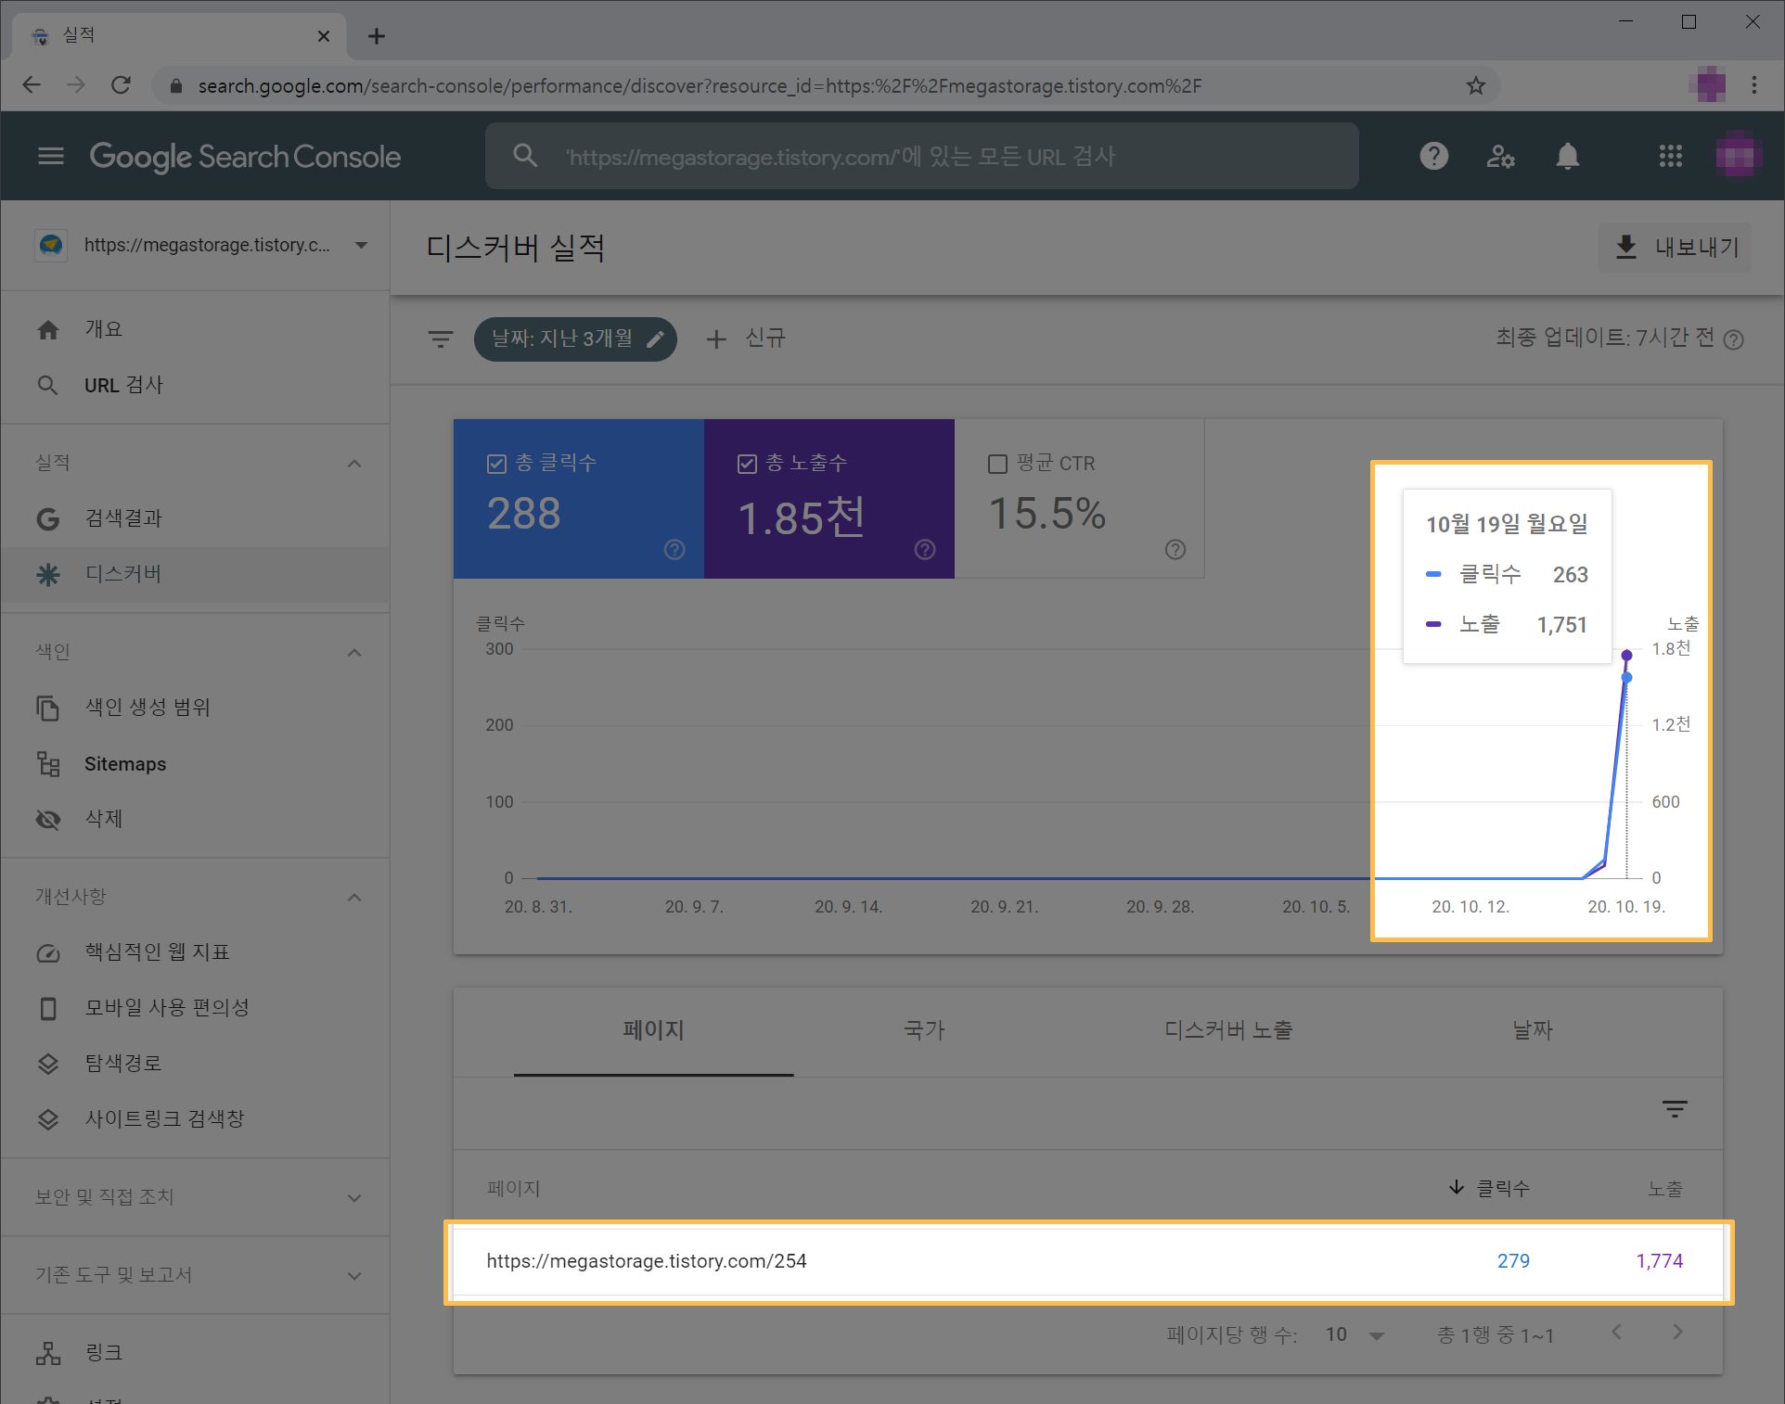Click the table filter icon above rows
The width and height of the screenshot is (1785, 1404).
pyautogui.click(x=1674, y=1108)
